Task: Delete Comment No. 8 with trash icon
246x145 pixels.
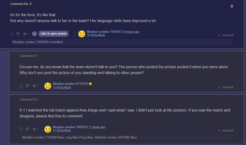Action: pyautogui.click(x=232, y=6)
